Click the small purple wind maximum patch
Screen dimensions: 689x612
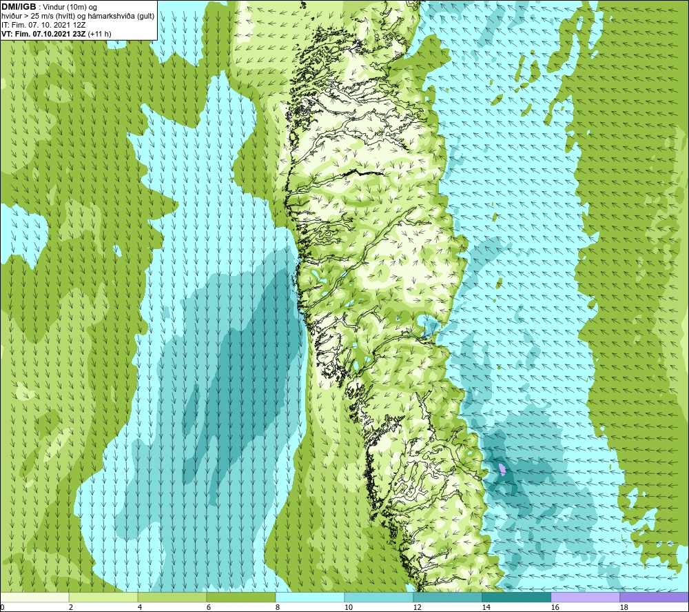(x=502, y=469)
